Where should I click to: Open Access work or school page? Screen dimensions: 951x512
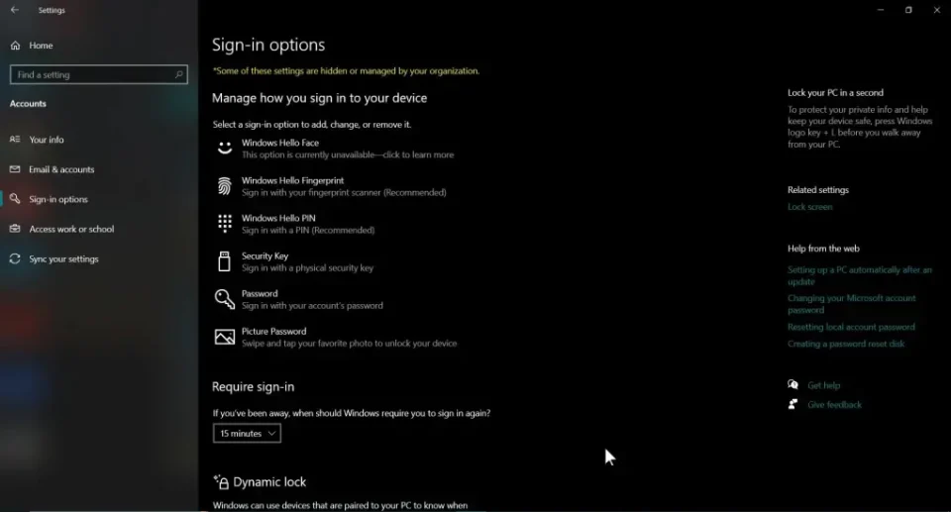click(x=71, y=229)
